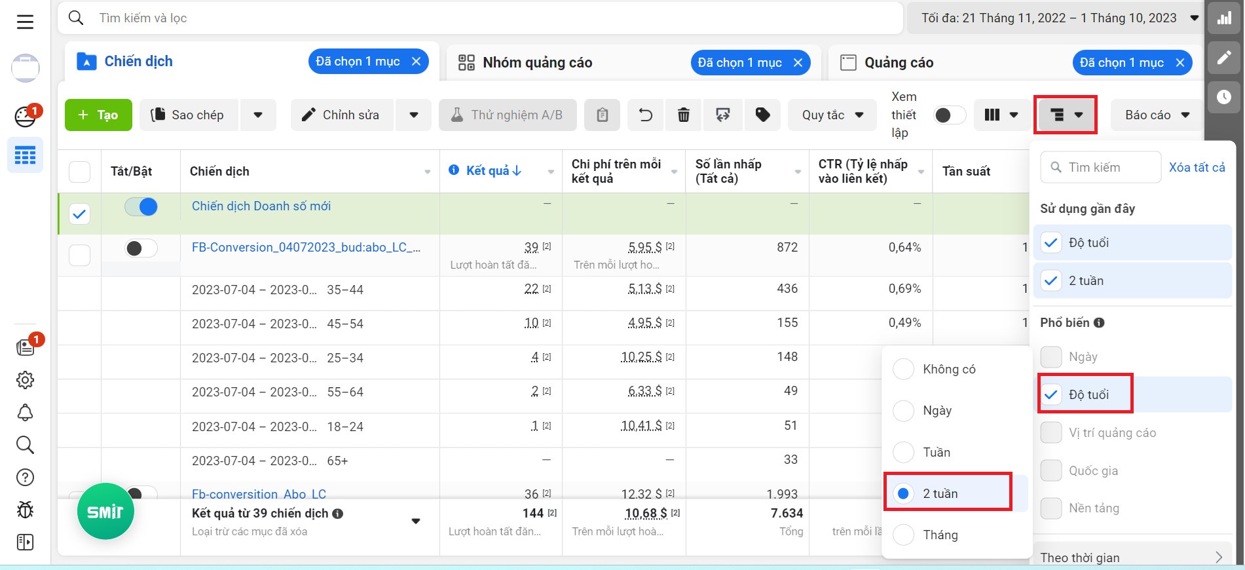Open the date range dropdown
Image resolution: width=1245 pixels, height=570 pixels.
click(1055, 18)
